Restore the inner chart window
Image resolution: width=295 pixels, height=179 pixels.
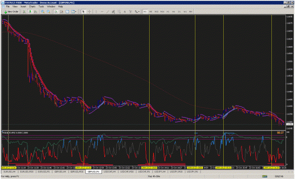[x=288, y=7]
